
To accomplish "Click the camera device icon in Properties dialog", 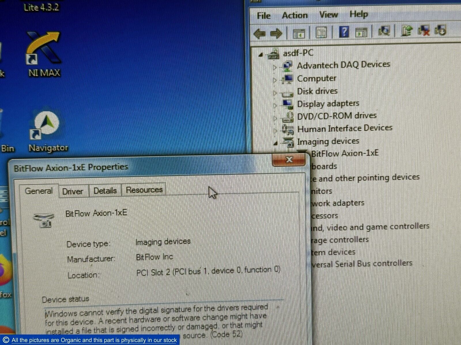I will coord(44,220).
